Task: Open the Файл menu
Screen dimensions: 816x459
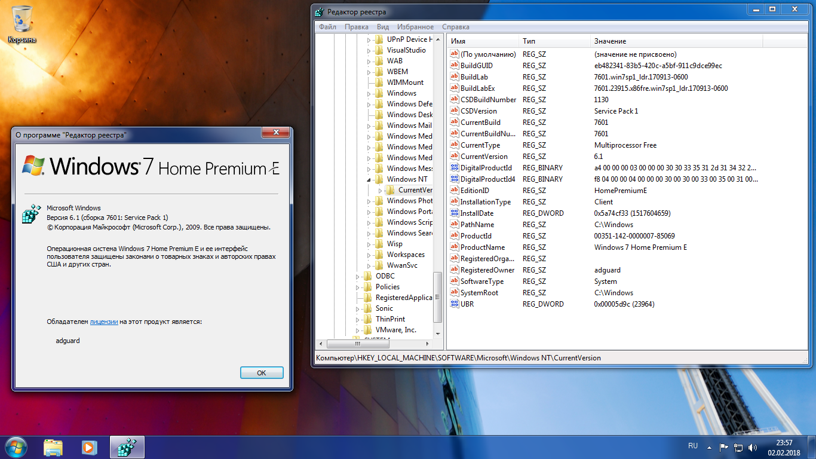Action: click(x=327, y=27)
